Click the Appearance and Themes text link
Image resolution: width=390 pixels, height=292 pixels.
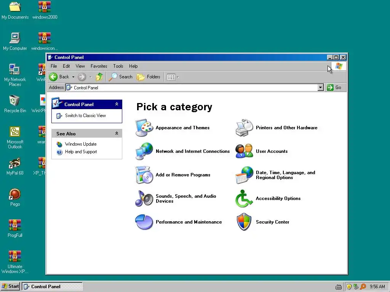182,128
